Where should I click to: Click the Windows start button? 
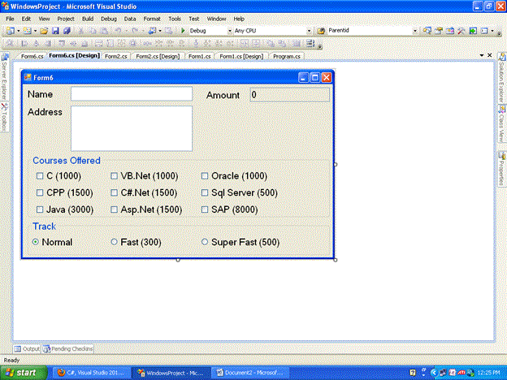tap(24, 373)
